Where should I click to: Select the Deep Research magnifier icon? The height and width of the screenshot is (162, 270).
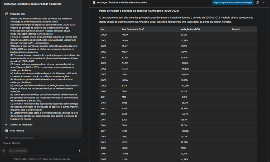[x=10, y=151]
